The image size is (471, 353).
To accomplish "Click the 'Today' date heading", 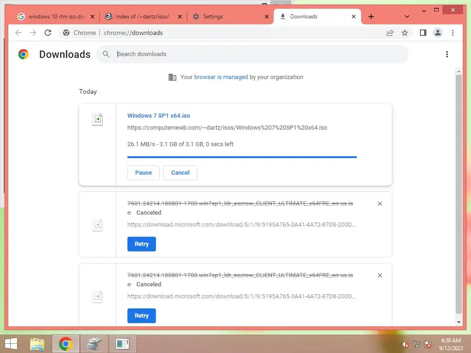I will point(88,91).
